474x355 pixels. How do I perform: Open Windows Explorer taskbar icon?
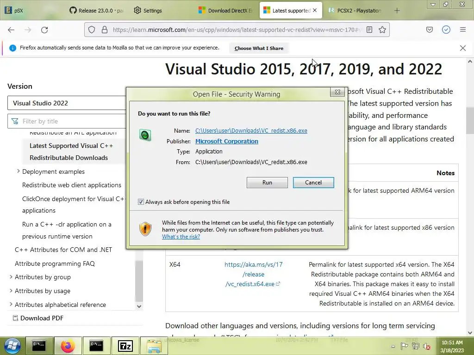point(154,346)
